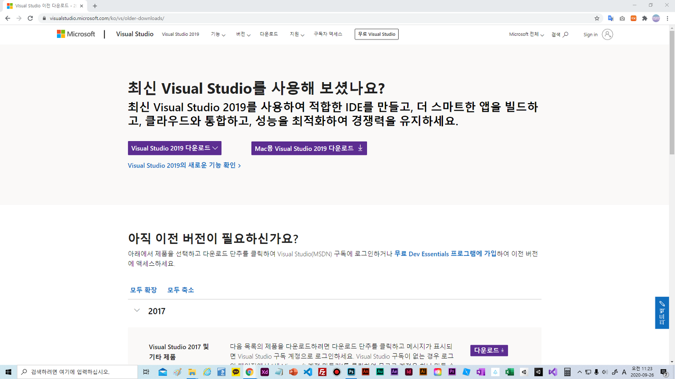Open Visual Studio Code from taskbar
Viewport: 675px width, 379px height.
click(x=308, y=372)
